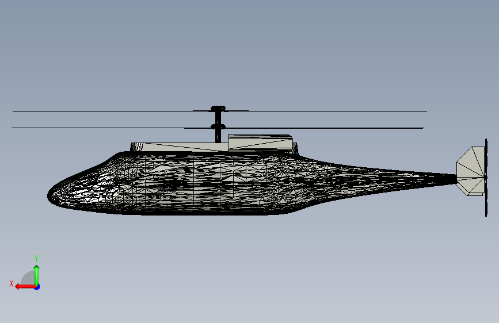Screen dimensions: 499x323
Task: Click the green Y axis arrow of the triad
Action: pyautogui.click(x=37, y=275)
